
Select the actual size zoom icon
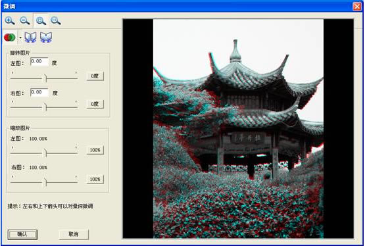click(56, 21)
